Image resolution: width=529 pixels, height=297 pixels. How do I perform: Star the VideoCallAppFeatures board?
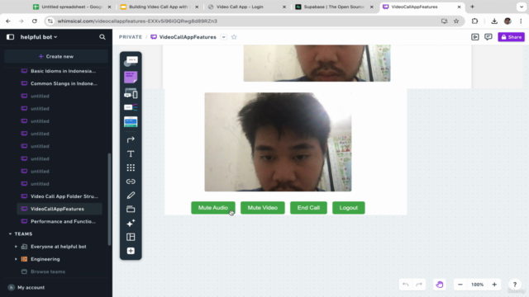pyautogui.click(x=234, y=37)
